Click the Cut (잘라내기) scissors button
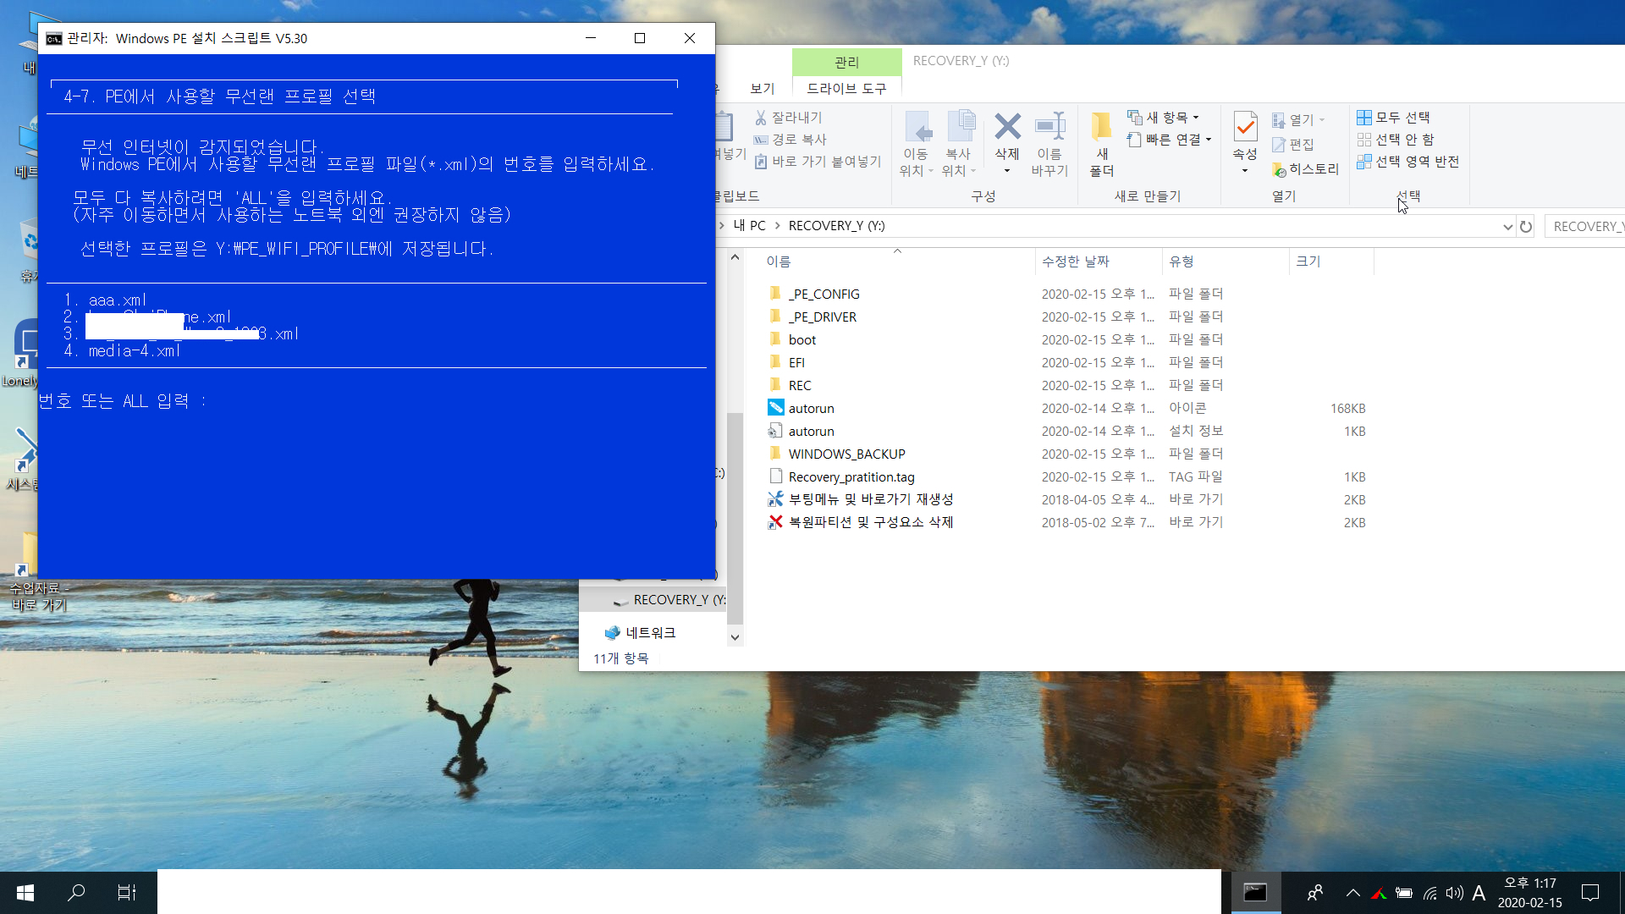The image size is (1625, 914). point(788,118)
